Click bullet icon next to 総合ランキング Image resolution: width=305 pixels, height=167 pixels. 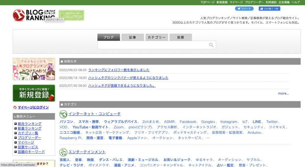coord(16,124)
